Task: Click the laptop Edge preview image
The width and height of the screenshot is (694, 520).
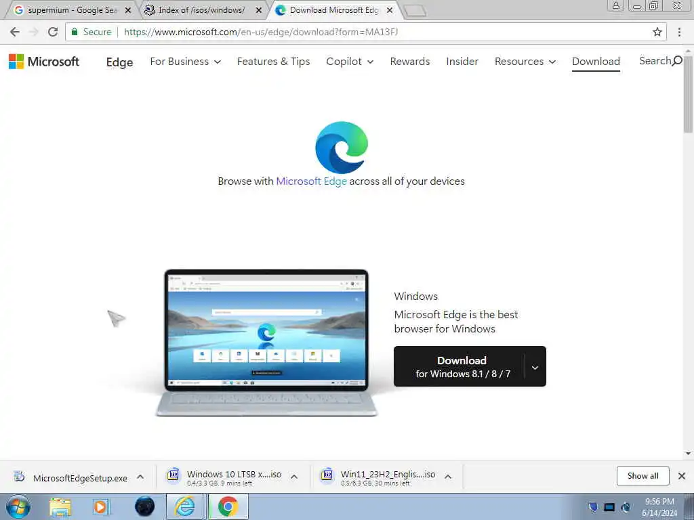Action: pyautogui.click(x=266, y=343)
